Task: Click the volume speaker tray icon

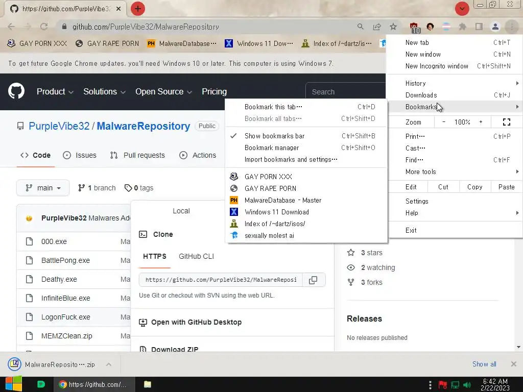Action: pyautogui.click(x=467, y=385)
